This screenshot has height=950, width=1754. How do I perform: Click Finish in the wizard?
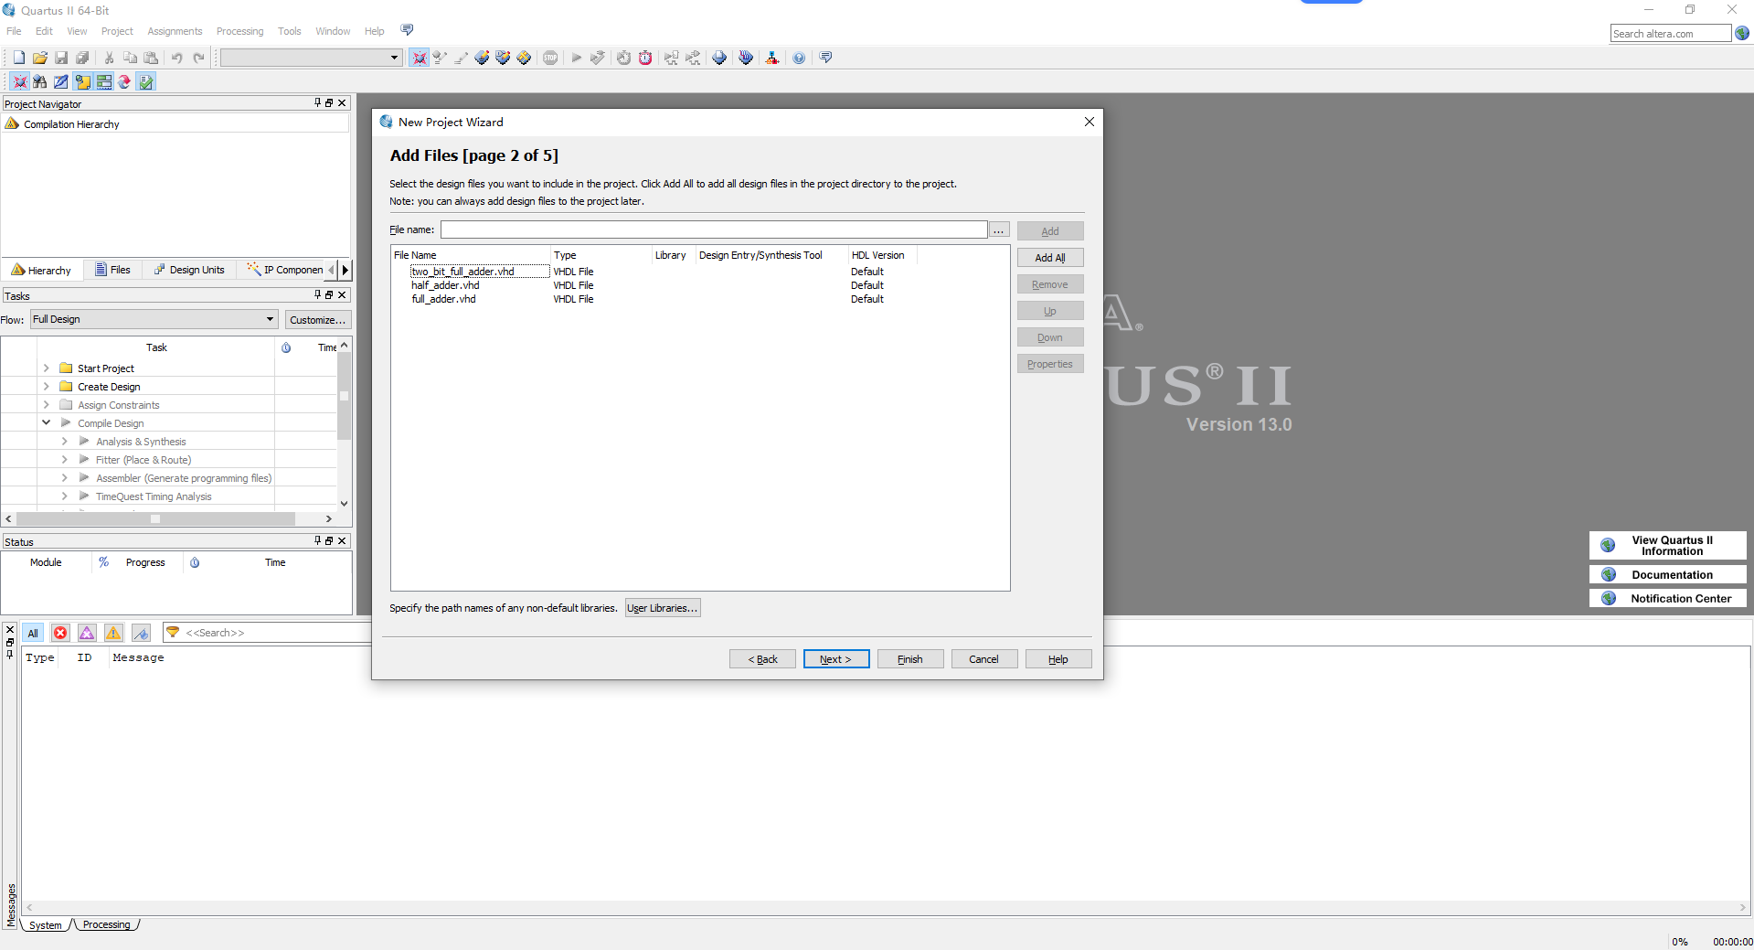click(x=910, y=659)
